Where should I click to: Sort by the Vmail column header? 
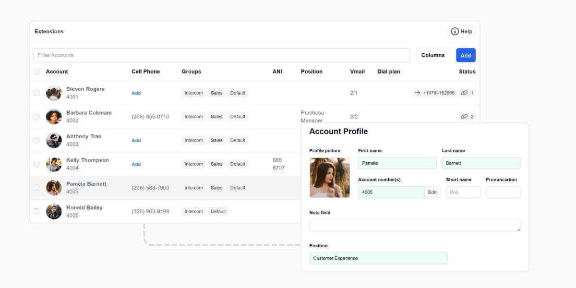click(358, 72)
